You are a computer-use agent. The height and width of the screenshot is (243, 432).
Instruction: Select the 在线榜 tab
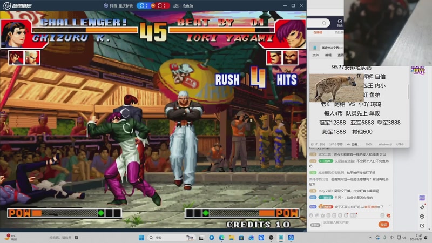coord(318,32)
